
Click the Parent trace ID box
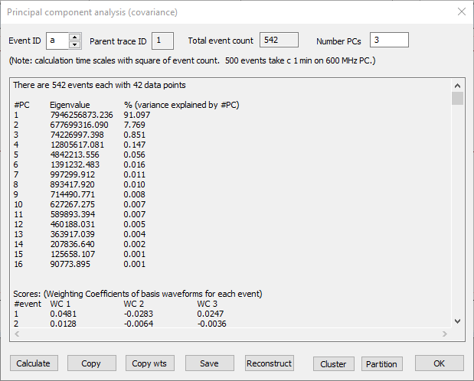162,41
